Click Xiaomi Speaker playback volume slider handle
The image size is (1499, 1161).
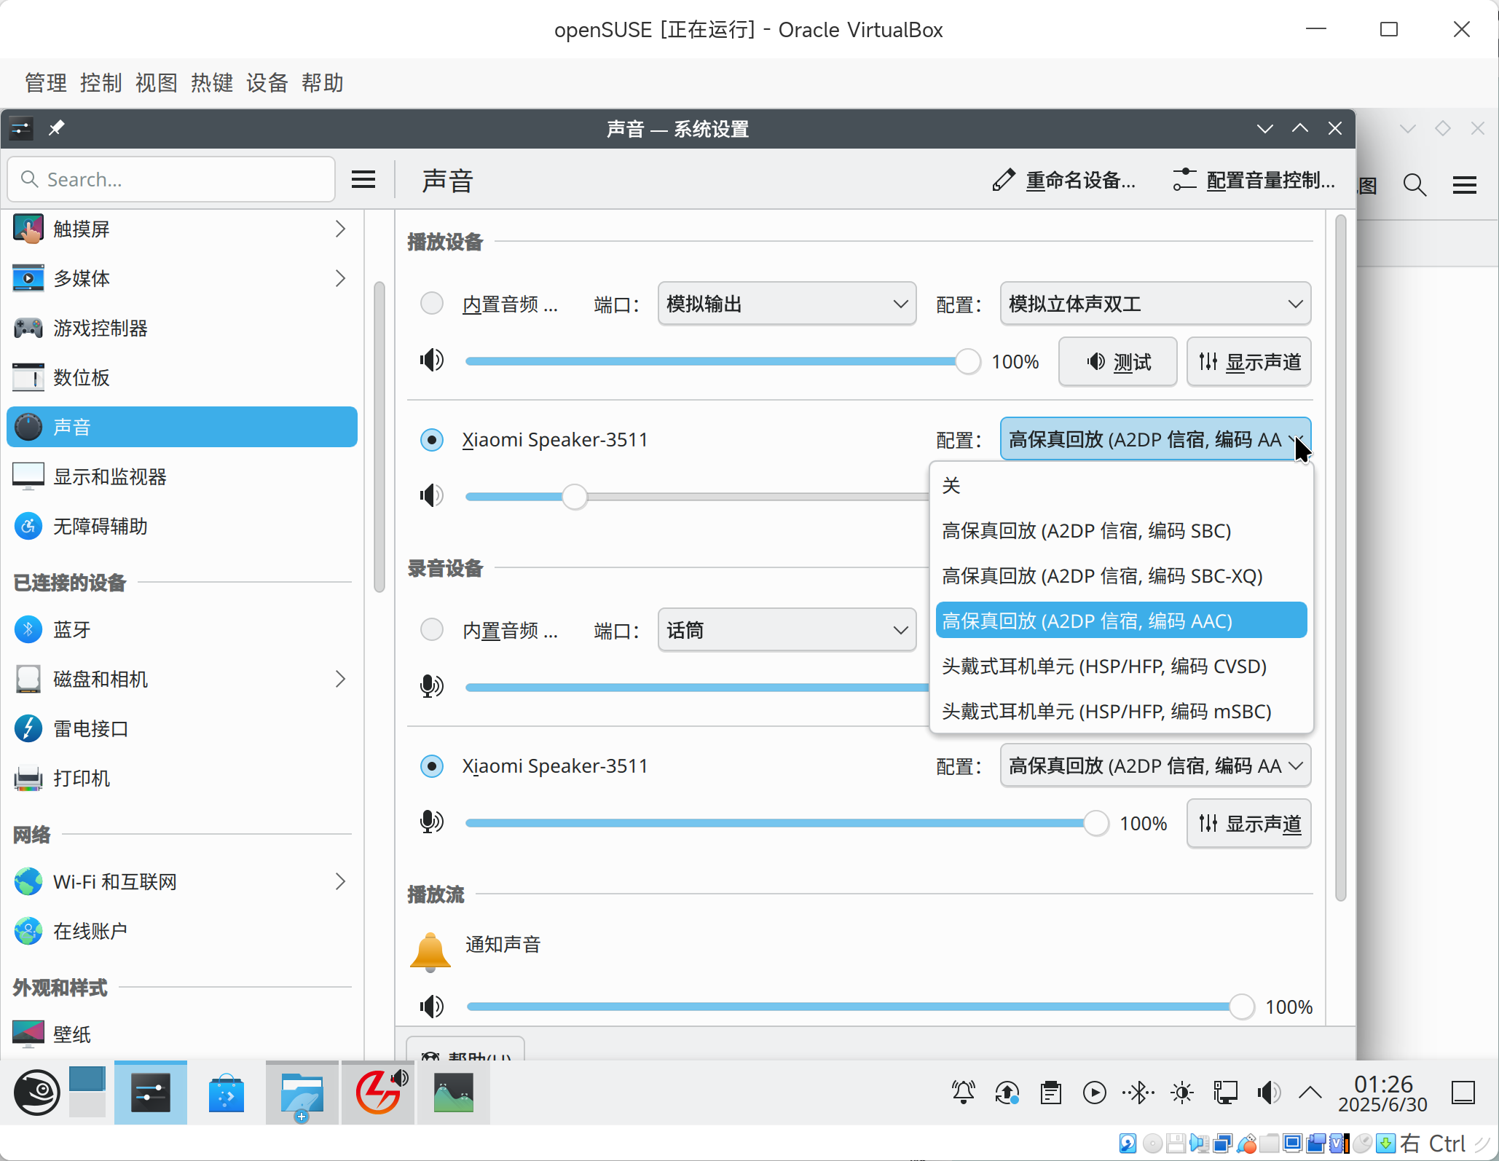575,497
